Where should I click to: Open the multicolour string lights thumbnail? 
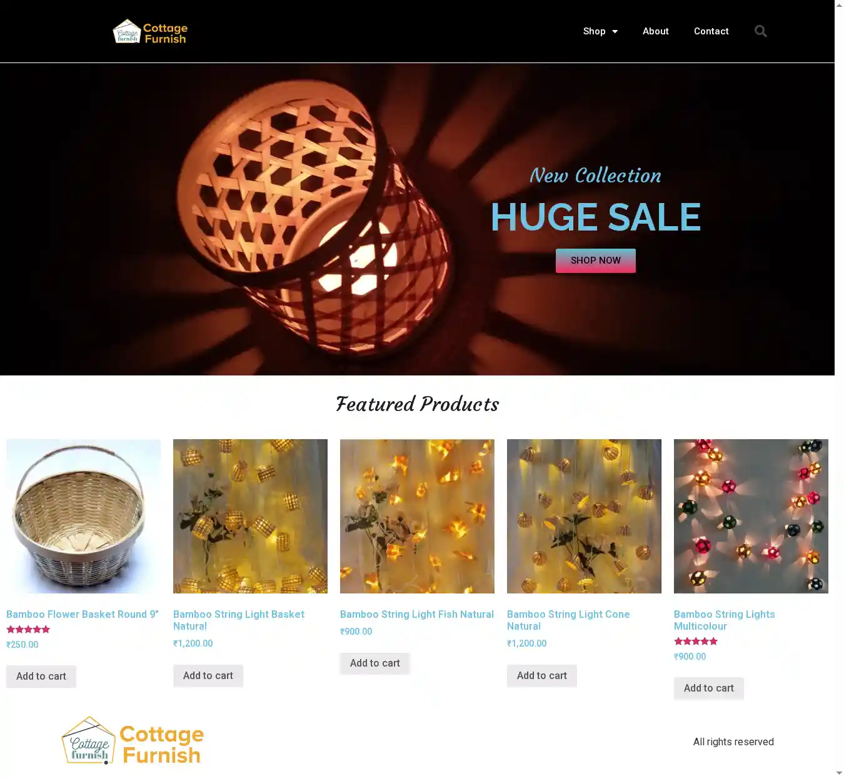coord(751,516)
